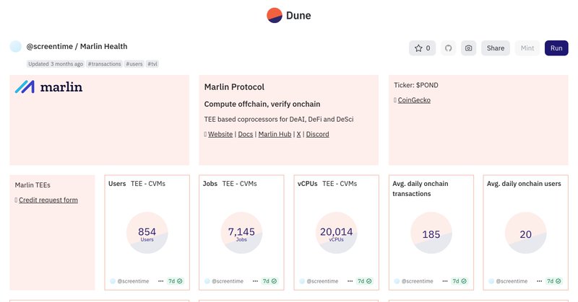Image resolution: width=578 pixels, height=302 pixels.
Task: Click the 20,014 vCPUs counter
Action: click(336, 234)
